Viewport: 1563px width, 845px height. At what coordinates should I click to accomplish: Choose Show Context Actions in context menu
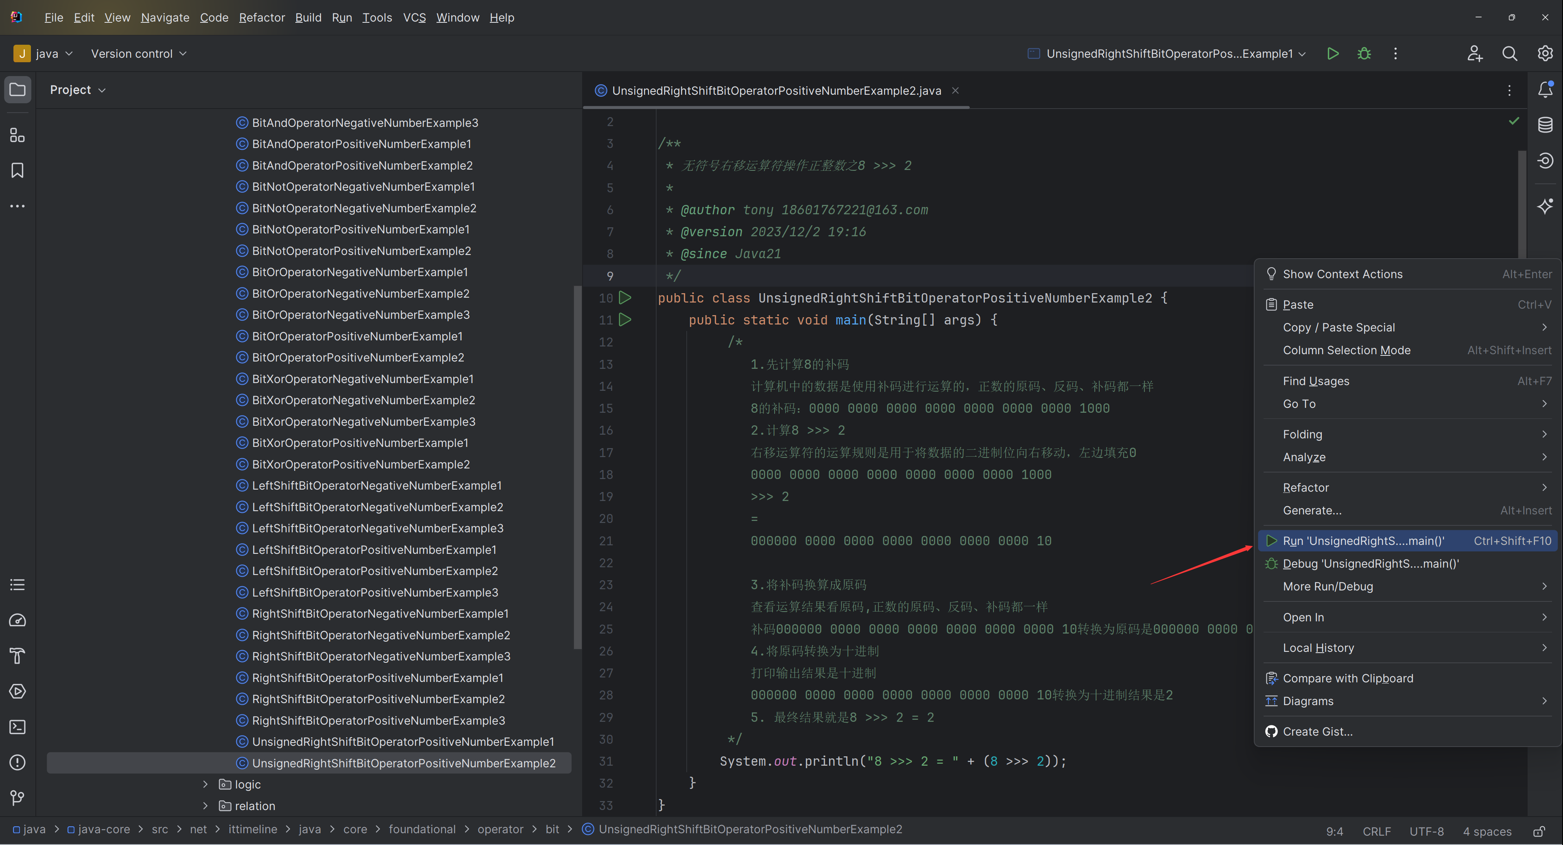[1408, 274]
